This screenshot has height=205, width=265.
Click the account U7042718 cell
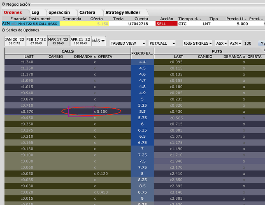coord(138,24)
